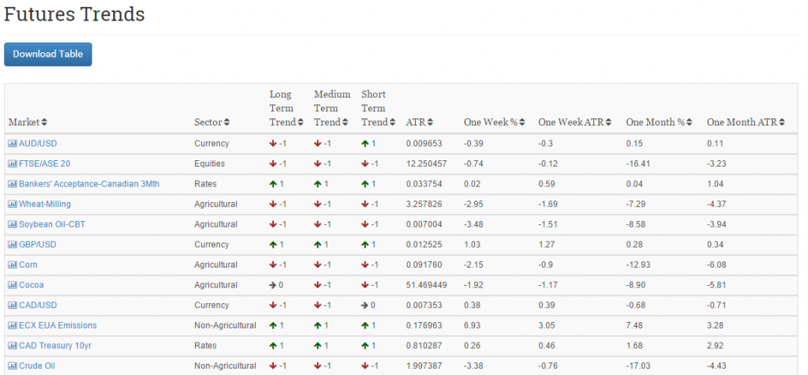
Task: Open chart icon next to FTSE/ASE 20
Action: click(x=13, y=163)
